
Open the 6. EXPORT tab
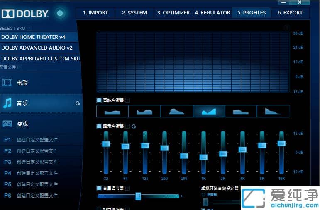[290, 13]
